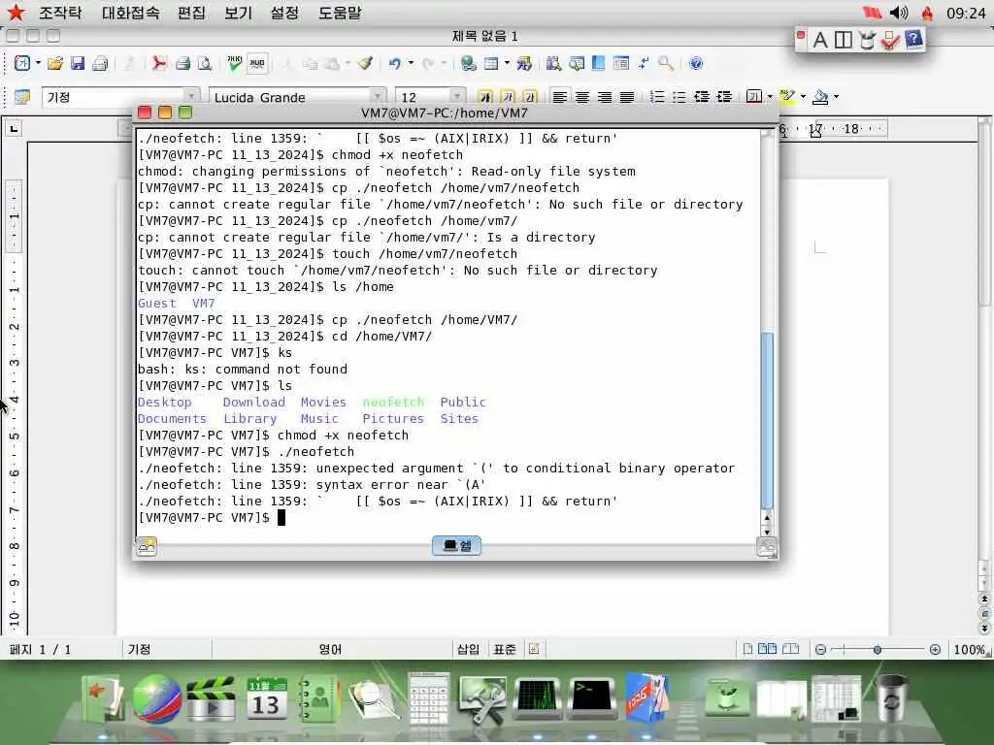Toggle selection mode '표준' in status bar
This screenshot has width=994, height=745.
coord(505,649)
